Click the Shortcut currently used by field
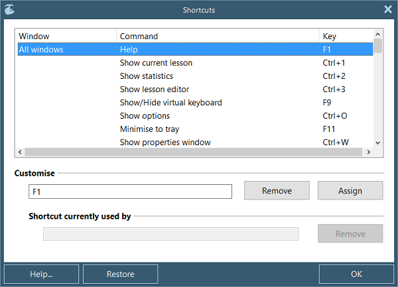 click(170, 234)
